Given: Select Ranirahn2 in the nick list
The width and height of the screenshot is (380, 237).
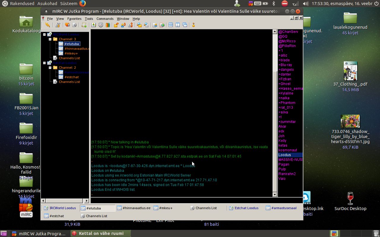Looking at the screenshot, I should point(287,174).
